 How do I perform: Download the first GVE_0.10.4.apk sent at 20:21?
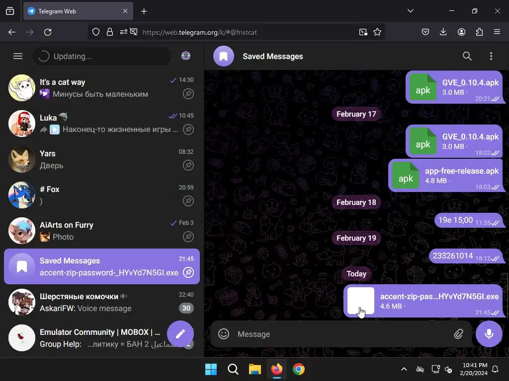click(x=423, y=87)
